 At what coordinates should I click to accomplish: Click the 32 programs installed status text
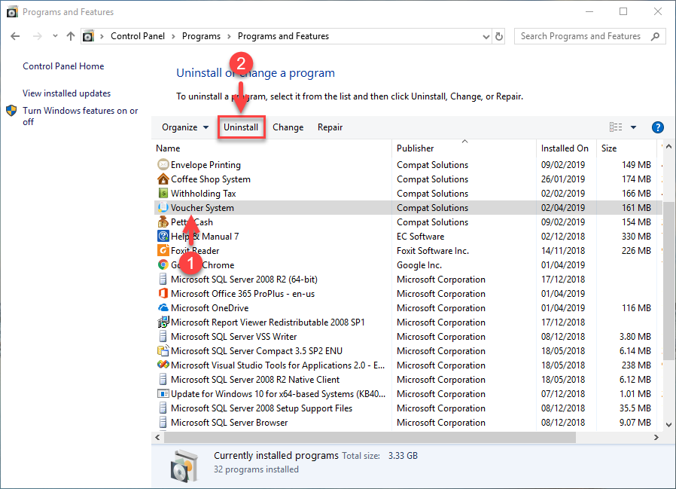pos(256,469)
